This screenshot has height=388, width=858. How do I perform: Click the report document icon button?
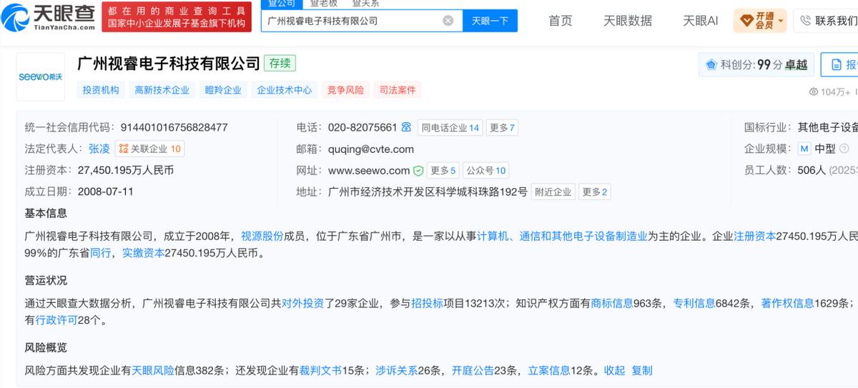(x=837, y=65)
